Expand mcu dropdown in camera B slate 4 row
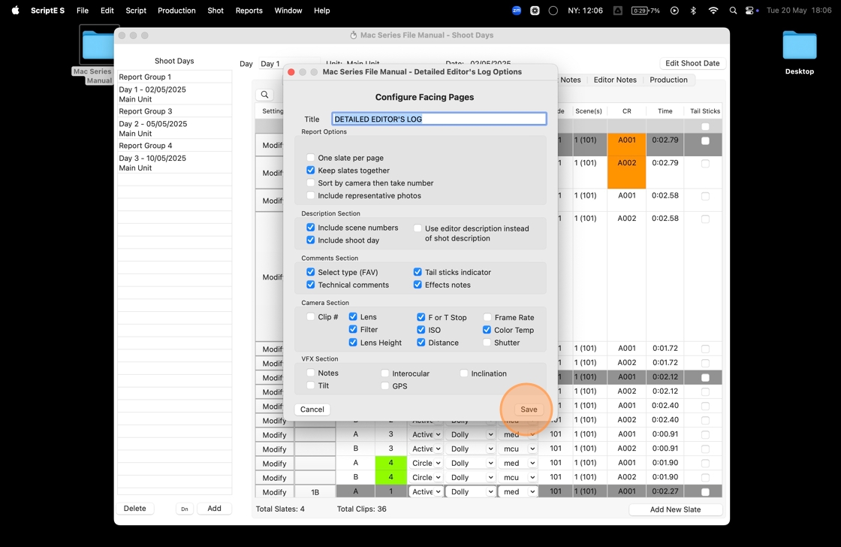841x547 pixels. [518, 478]
